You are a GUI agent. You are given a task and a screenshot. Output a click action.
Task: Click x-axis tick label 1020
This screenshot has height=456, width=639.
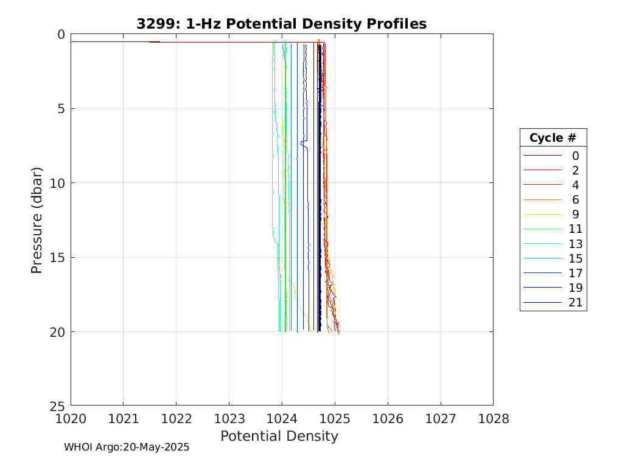click(71, 418)
